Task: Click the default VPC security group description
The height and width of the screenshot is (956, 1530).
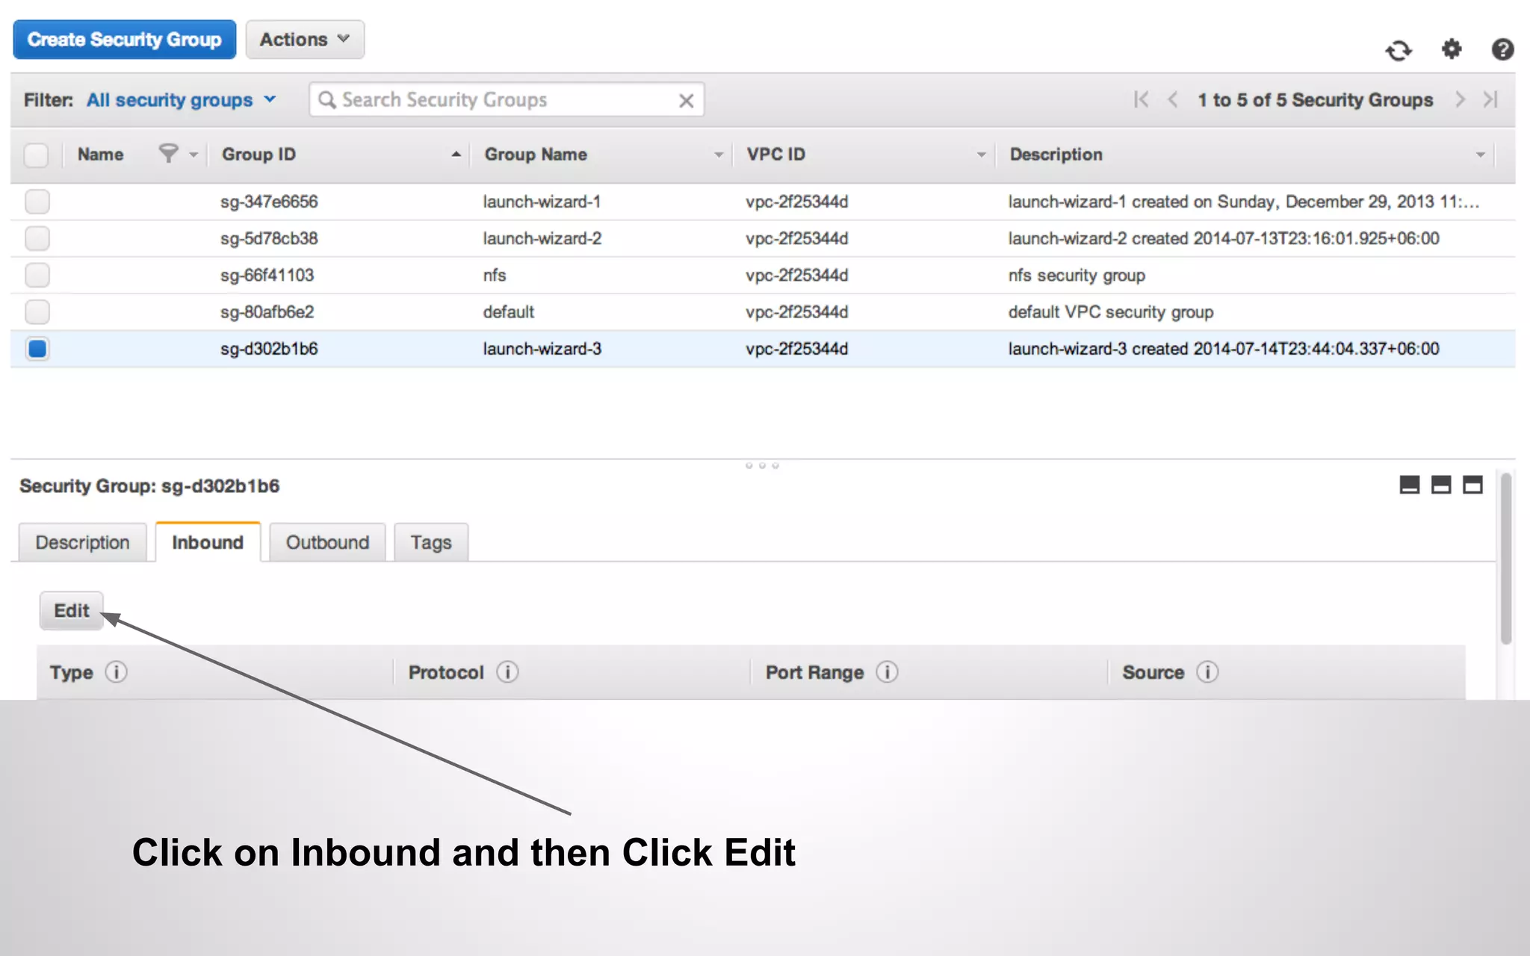Action: 1111,311
